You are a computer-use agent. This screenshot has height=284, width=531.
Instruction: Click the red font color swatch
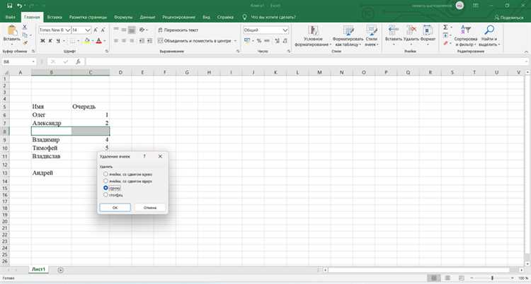[99, 40]
